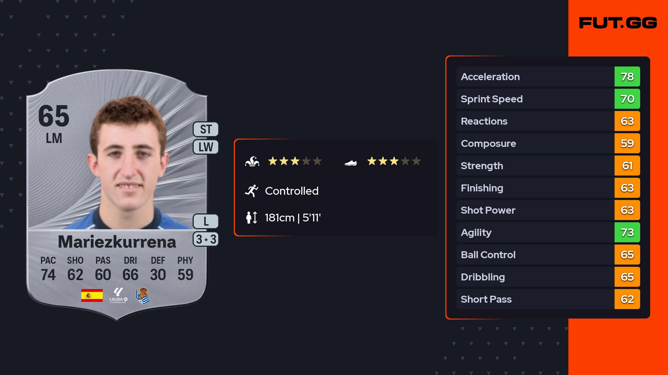The width and height of the screenshot is (668, 375).
Task: Click the Controlled running man icon
Action: click(252, 191)
